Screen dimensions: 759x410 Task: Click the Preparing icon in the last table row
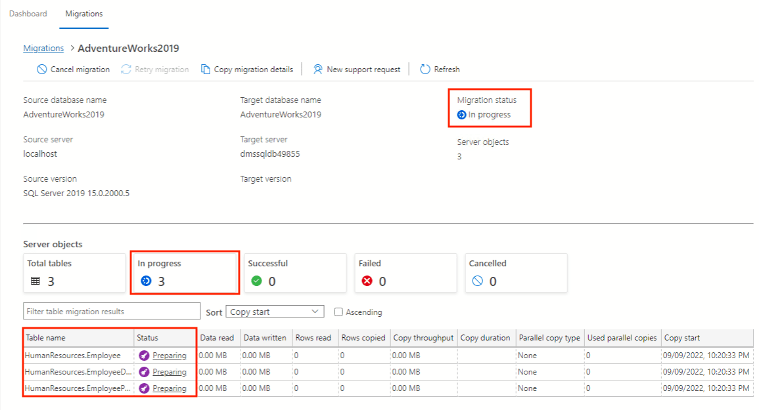coord(143,388)
